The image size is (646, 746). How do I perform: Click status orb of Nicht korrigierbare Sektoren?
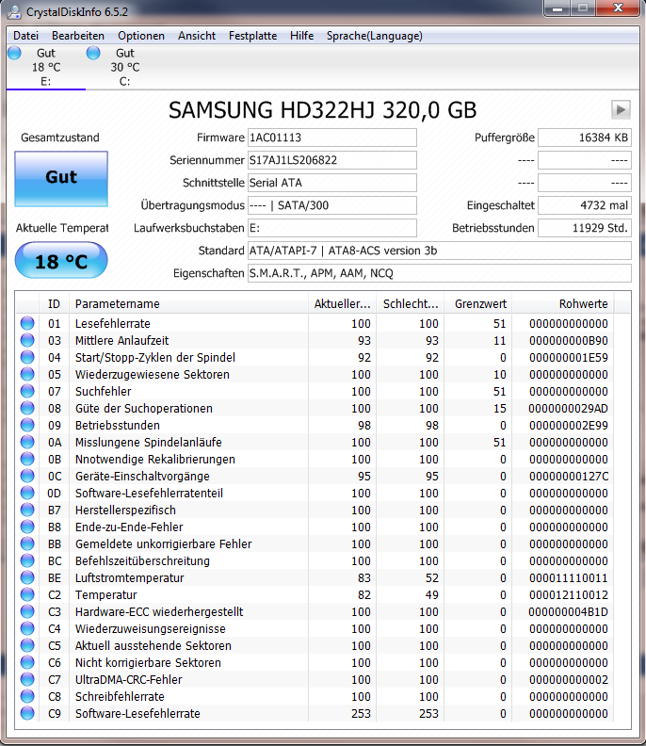27,662
